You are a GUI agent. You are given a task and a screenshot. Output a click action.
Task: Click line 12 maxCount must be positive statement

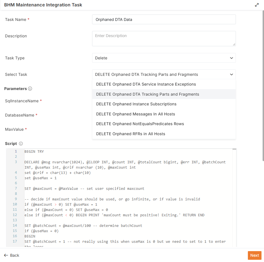click(114, 215)
